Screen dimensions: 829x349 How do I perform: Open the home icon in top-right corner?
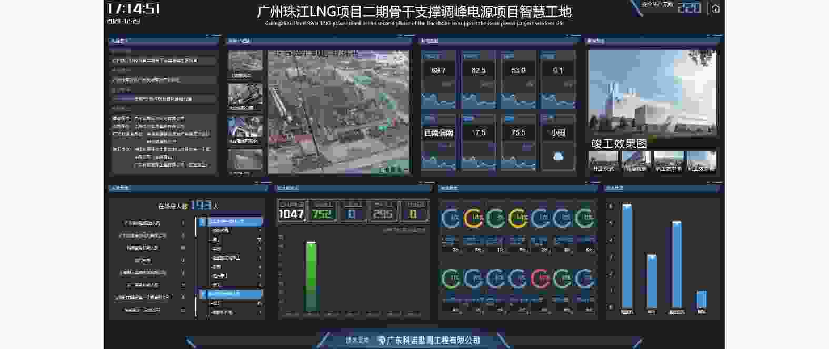point(715,8)
